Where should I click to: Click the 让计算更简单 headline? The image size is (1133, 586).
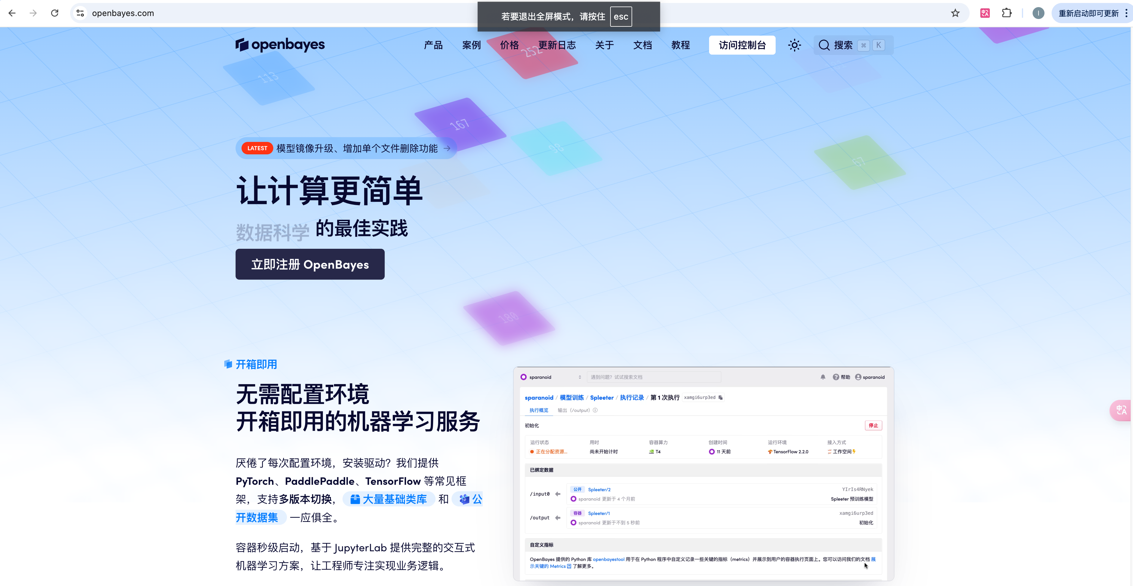pyautogui.click(x=329, y=191)
